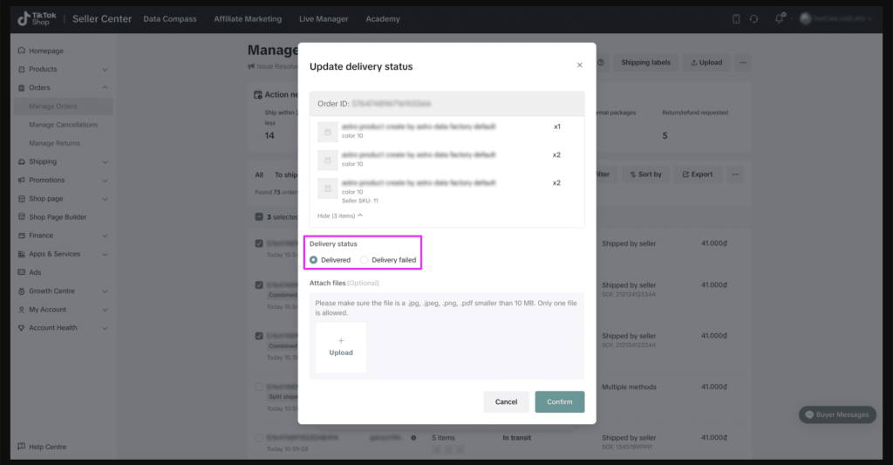
Task: Click the plus Upload file box
Action: tap(341, 347)
